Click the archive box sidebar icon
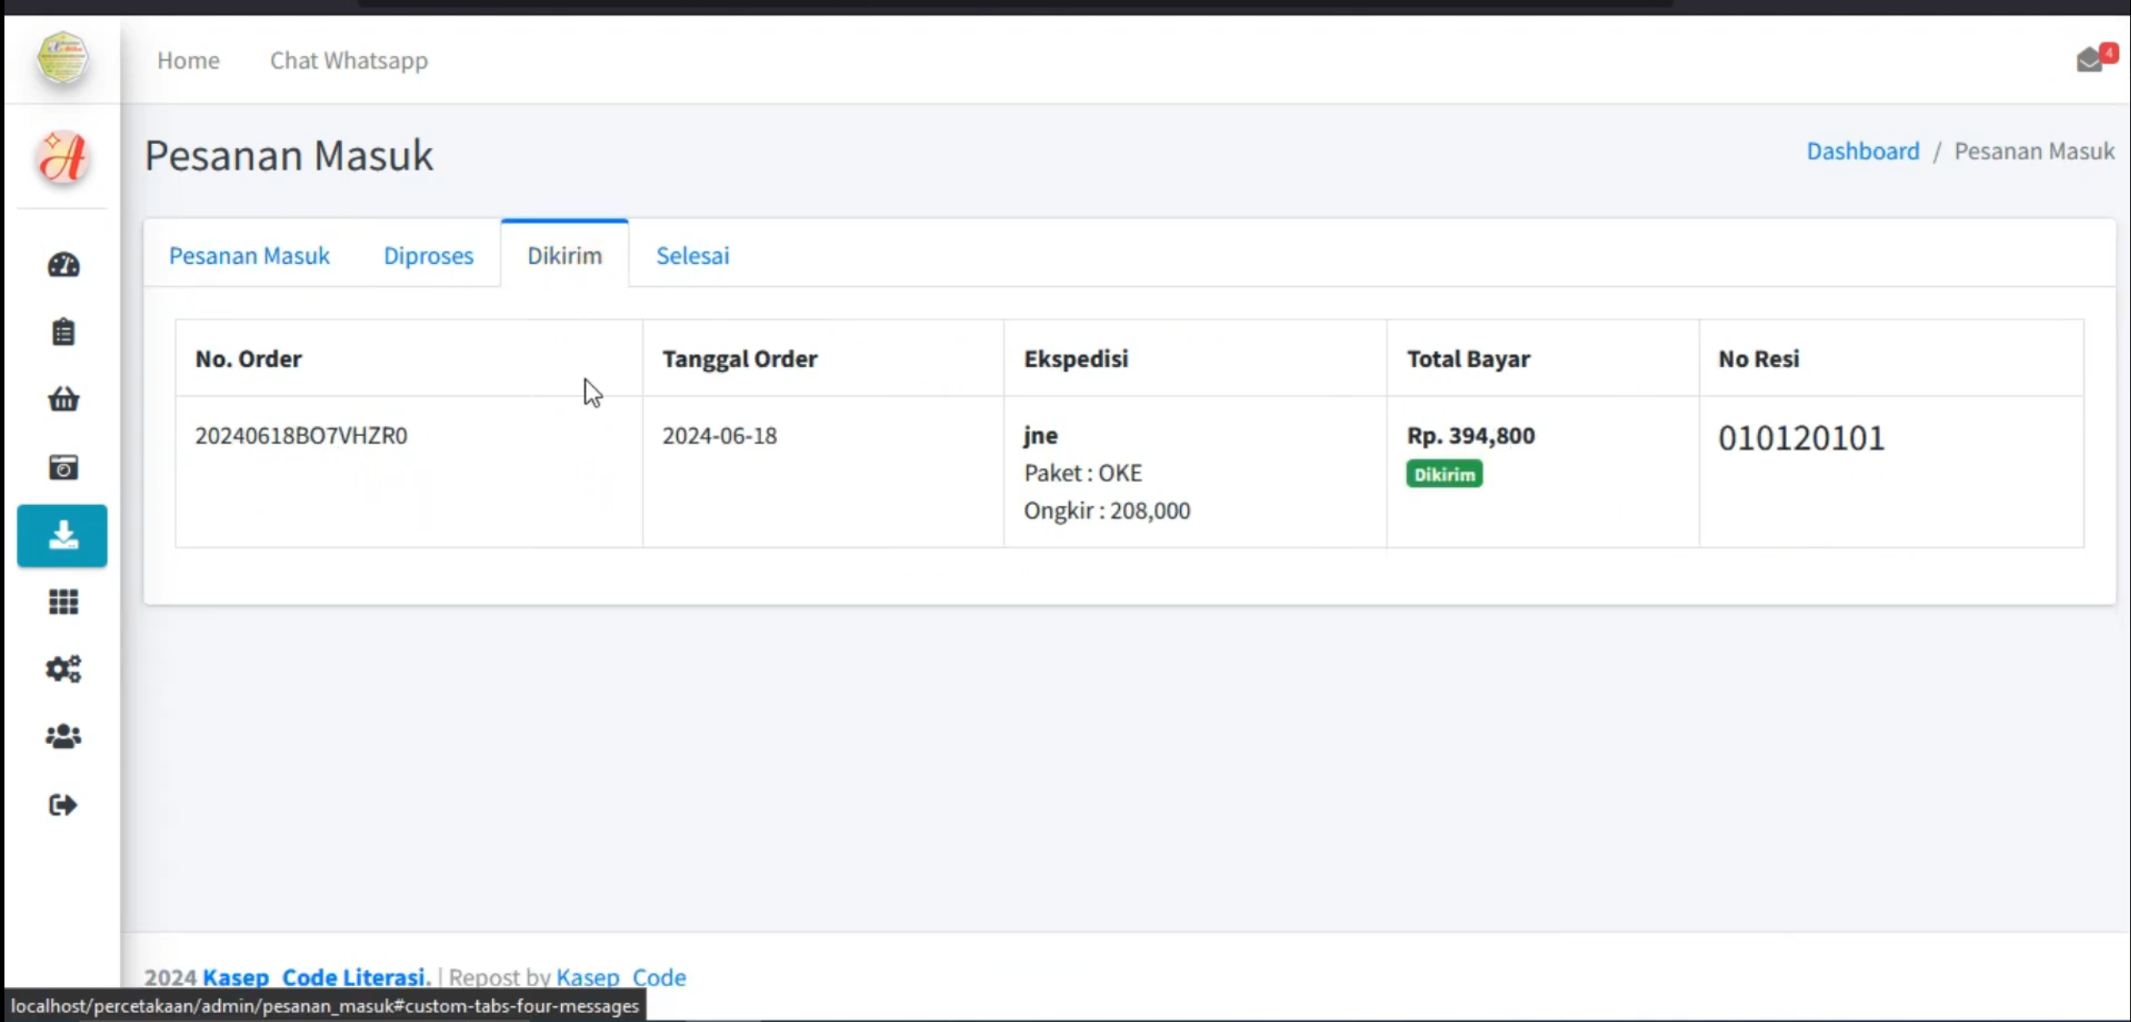Image resolution: width=2131 pixels, height=1022 pixels. pyautogui.click(x=63, y=467)
